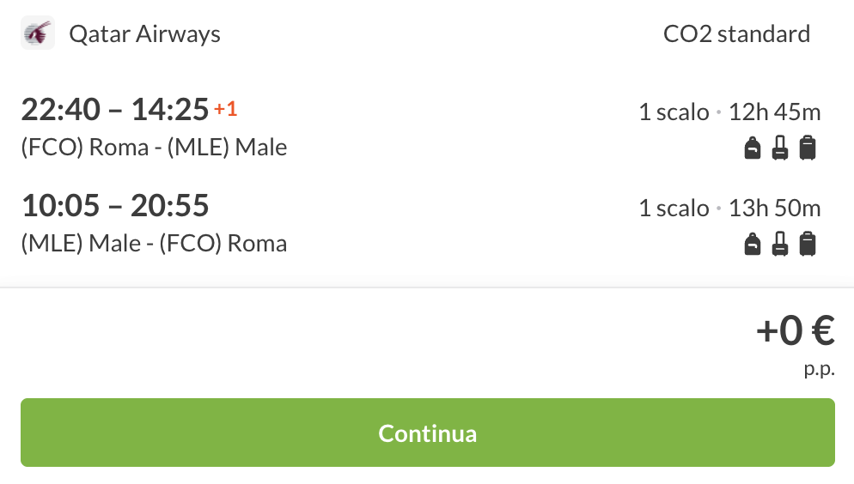This screenshot has width=854, height=484.
Task: Click the outbound flight cabin trolley icon
Action: click(x=780, y=148)
